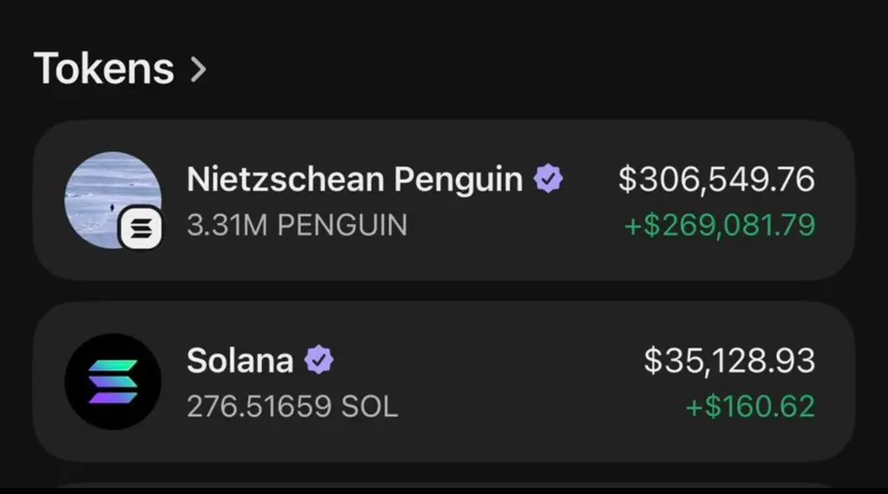The image size is (888, 494).
Task: Click the $35,128.93 Solana value
Action: (729, 361)
